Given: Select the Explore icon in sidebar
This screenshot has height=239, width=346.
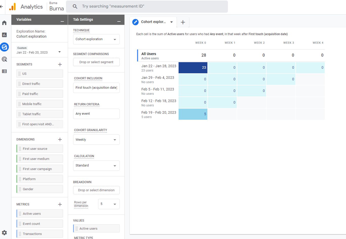Looking at the screenshot, I should 4,47.
